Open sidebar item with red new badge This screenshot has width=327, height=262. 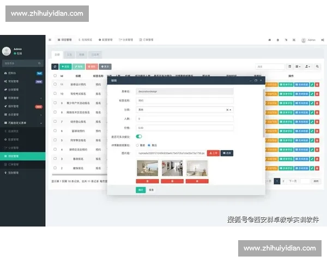tap(23, 106)
